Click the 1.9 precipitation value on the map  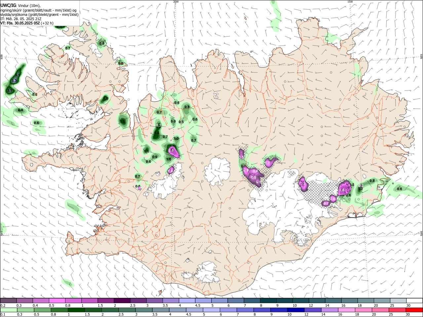[x=106, y=98]
